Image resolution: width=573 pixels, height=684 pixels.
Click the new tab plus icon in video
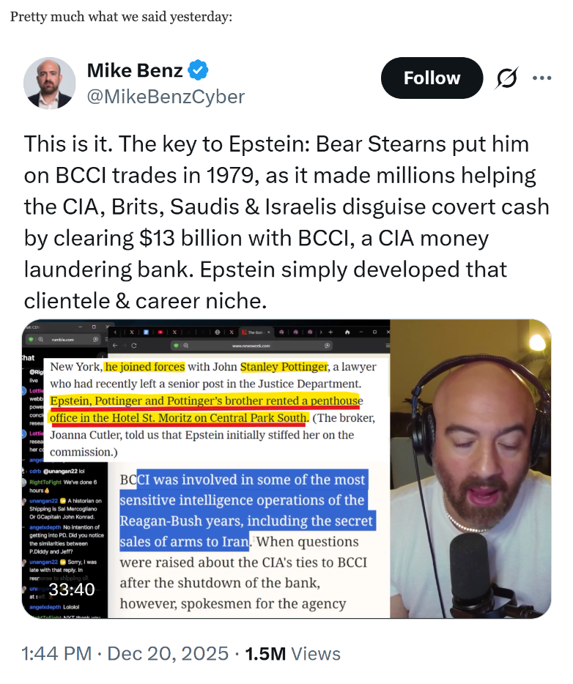(x=330, y=332)
